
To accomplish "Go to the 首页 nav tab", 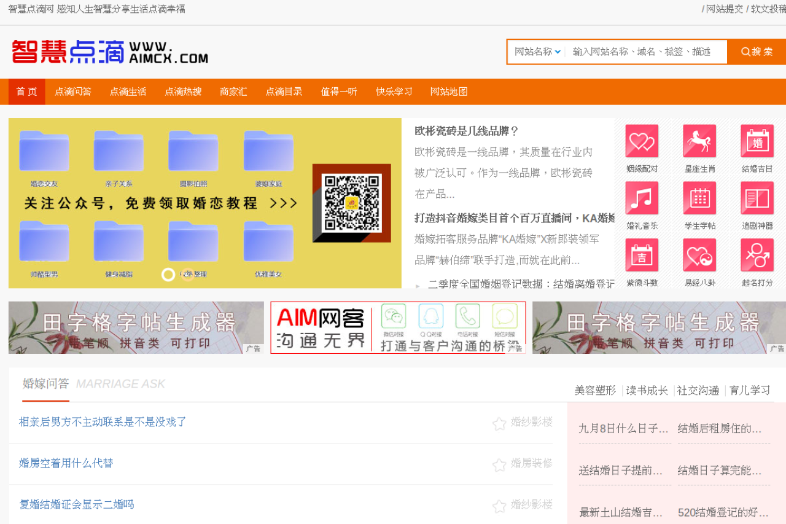I will click(26, 92).
